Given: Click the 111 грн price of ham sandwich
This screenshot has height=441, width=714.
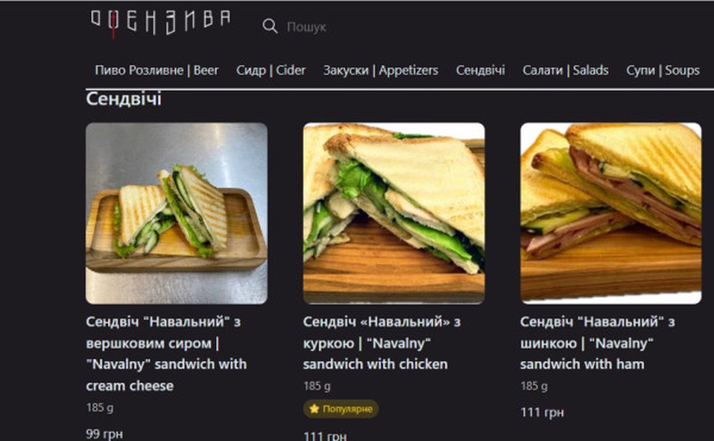Looking at the screenshot, I should click(x=542, y=412).
